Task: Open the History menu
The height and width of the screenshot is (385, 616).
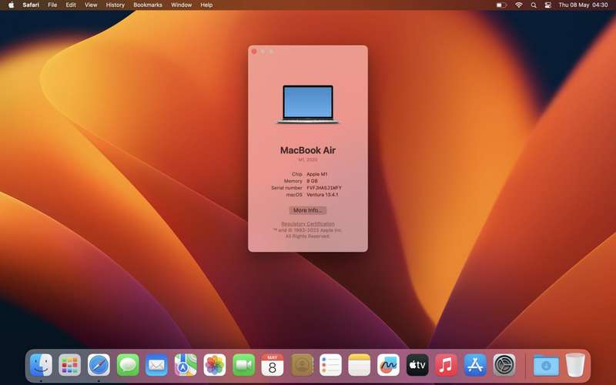Action: pos(115,5)
